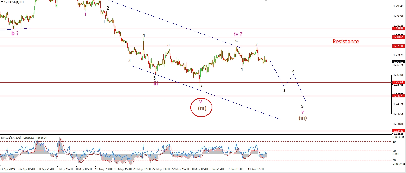This screenshot has height=173, width=406.
Task: Select wave label 'a' above the candles
Action: [169, 45]
